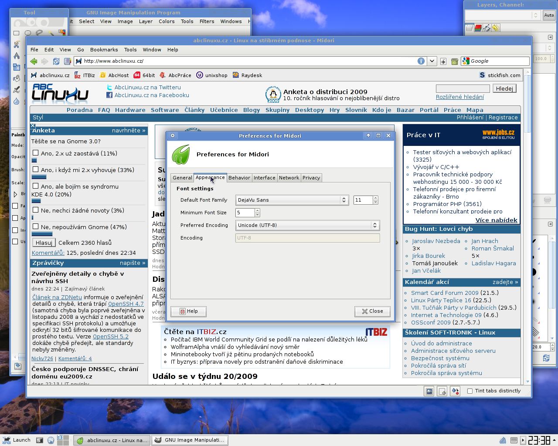The width and height of the screenshot is (558, 446).
Task: Expand GIMP Brush Dynamics triangle
Action: (x=15, y=194)
